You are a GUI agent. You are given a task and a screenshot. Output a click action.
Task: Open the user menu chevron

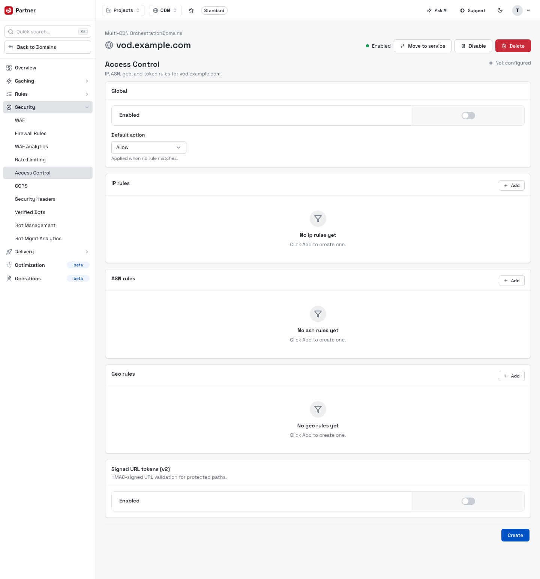pyautogui.click(x=528, y=11)
